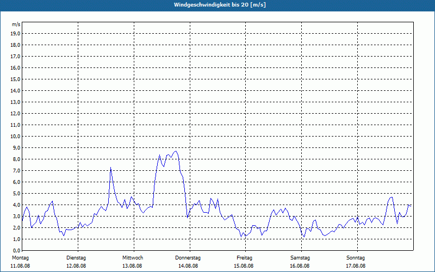Click the 13,0 axis label
Screen dimensions: 435x272
click(x=16, y=102)
